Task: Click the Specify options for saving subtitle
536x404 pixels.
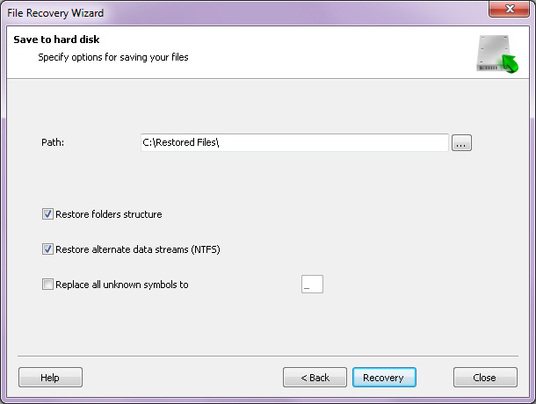Action: (113, 57)
